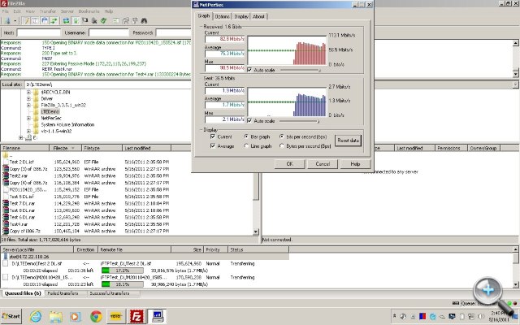Toggle directory comparison toolbar icon

(125, 20)
